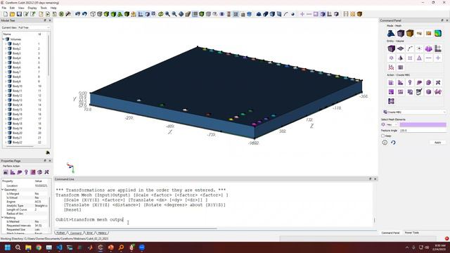Click the Open folder toolbar icon
This screenshot has width=450, height=253.
click(13, 14)
